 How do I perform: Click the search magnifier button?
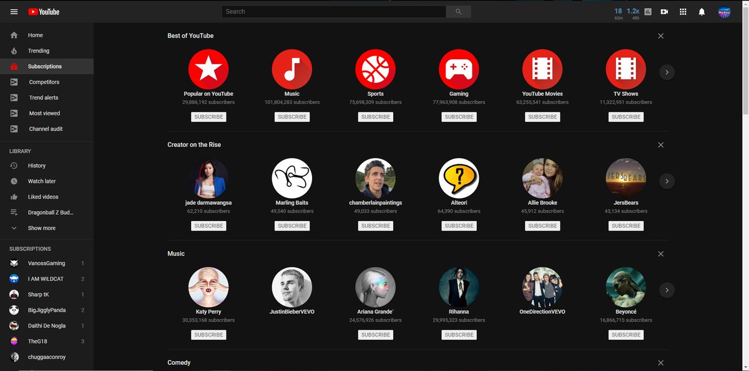tap(459, 11)
